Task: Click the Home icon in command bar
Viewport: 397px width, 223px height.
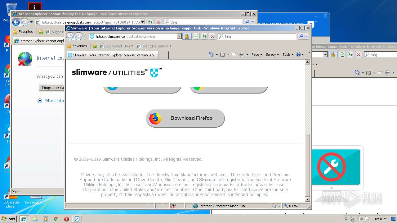Action: 211,55
